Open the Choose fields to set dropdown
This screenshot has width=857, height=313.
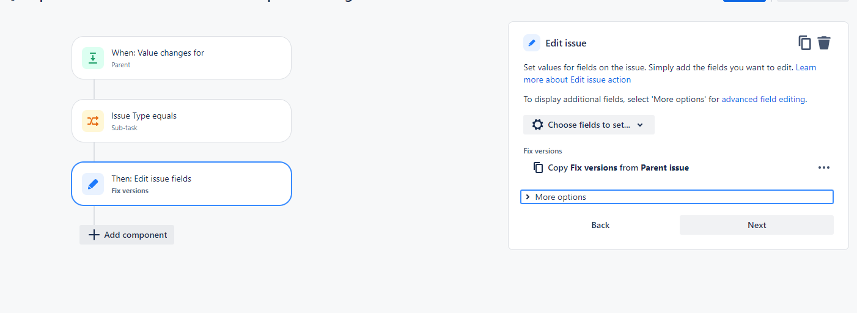(x=589, y=125)
